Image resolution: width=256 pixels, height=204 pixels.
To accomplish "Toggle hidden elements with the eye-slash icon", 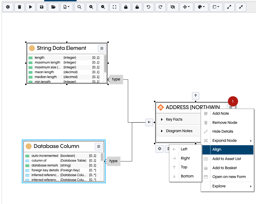I will click(x=172, y=7).
